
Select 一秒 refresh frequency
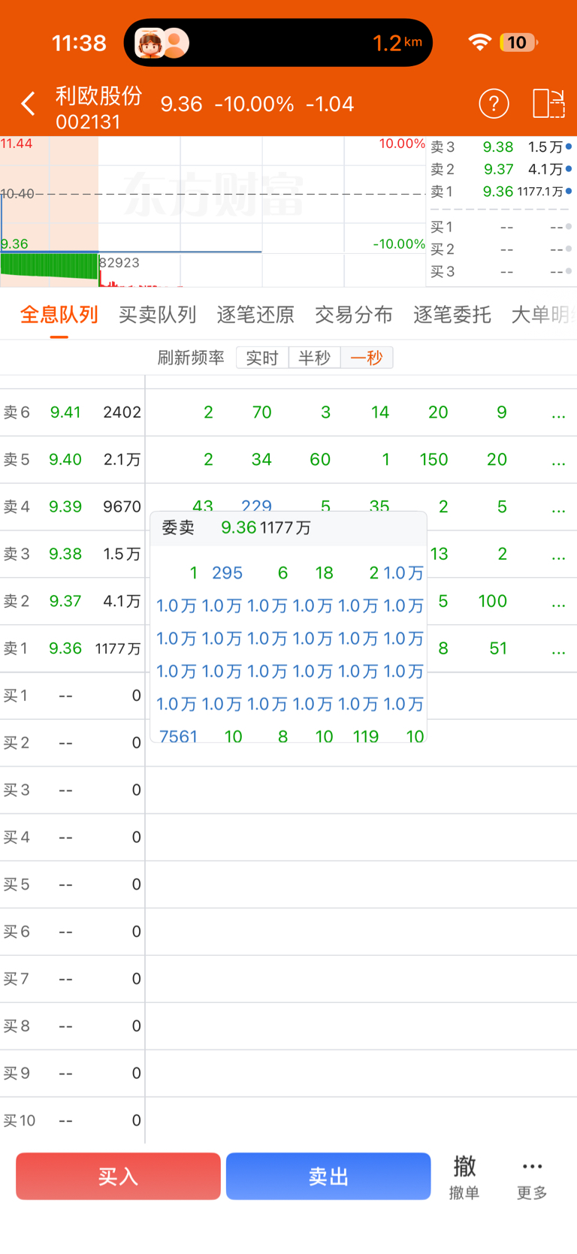pos(367,358)
